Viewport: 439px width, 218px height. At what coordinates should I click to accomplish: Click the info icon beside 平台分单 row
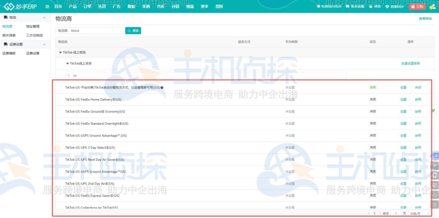click(x=162, y=87)
